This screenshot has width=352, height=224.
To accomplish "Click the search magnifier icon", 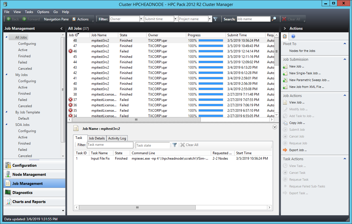I will 274,19.
